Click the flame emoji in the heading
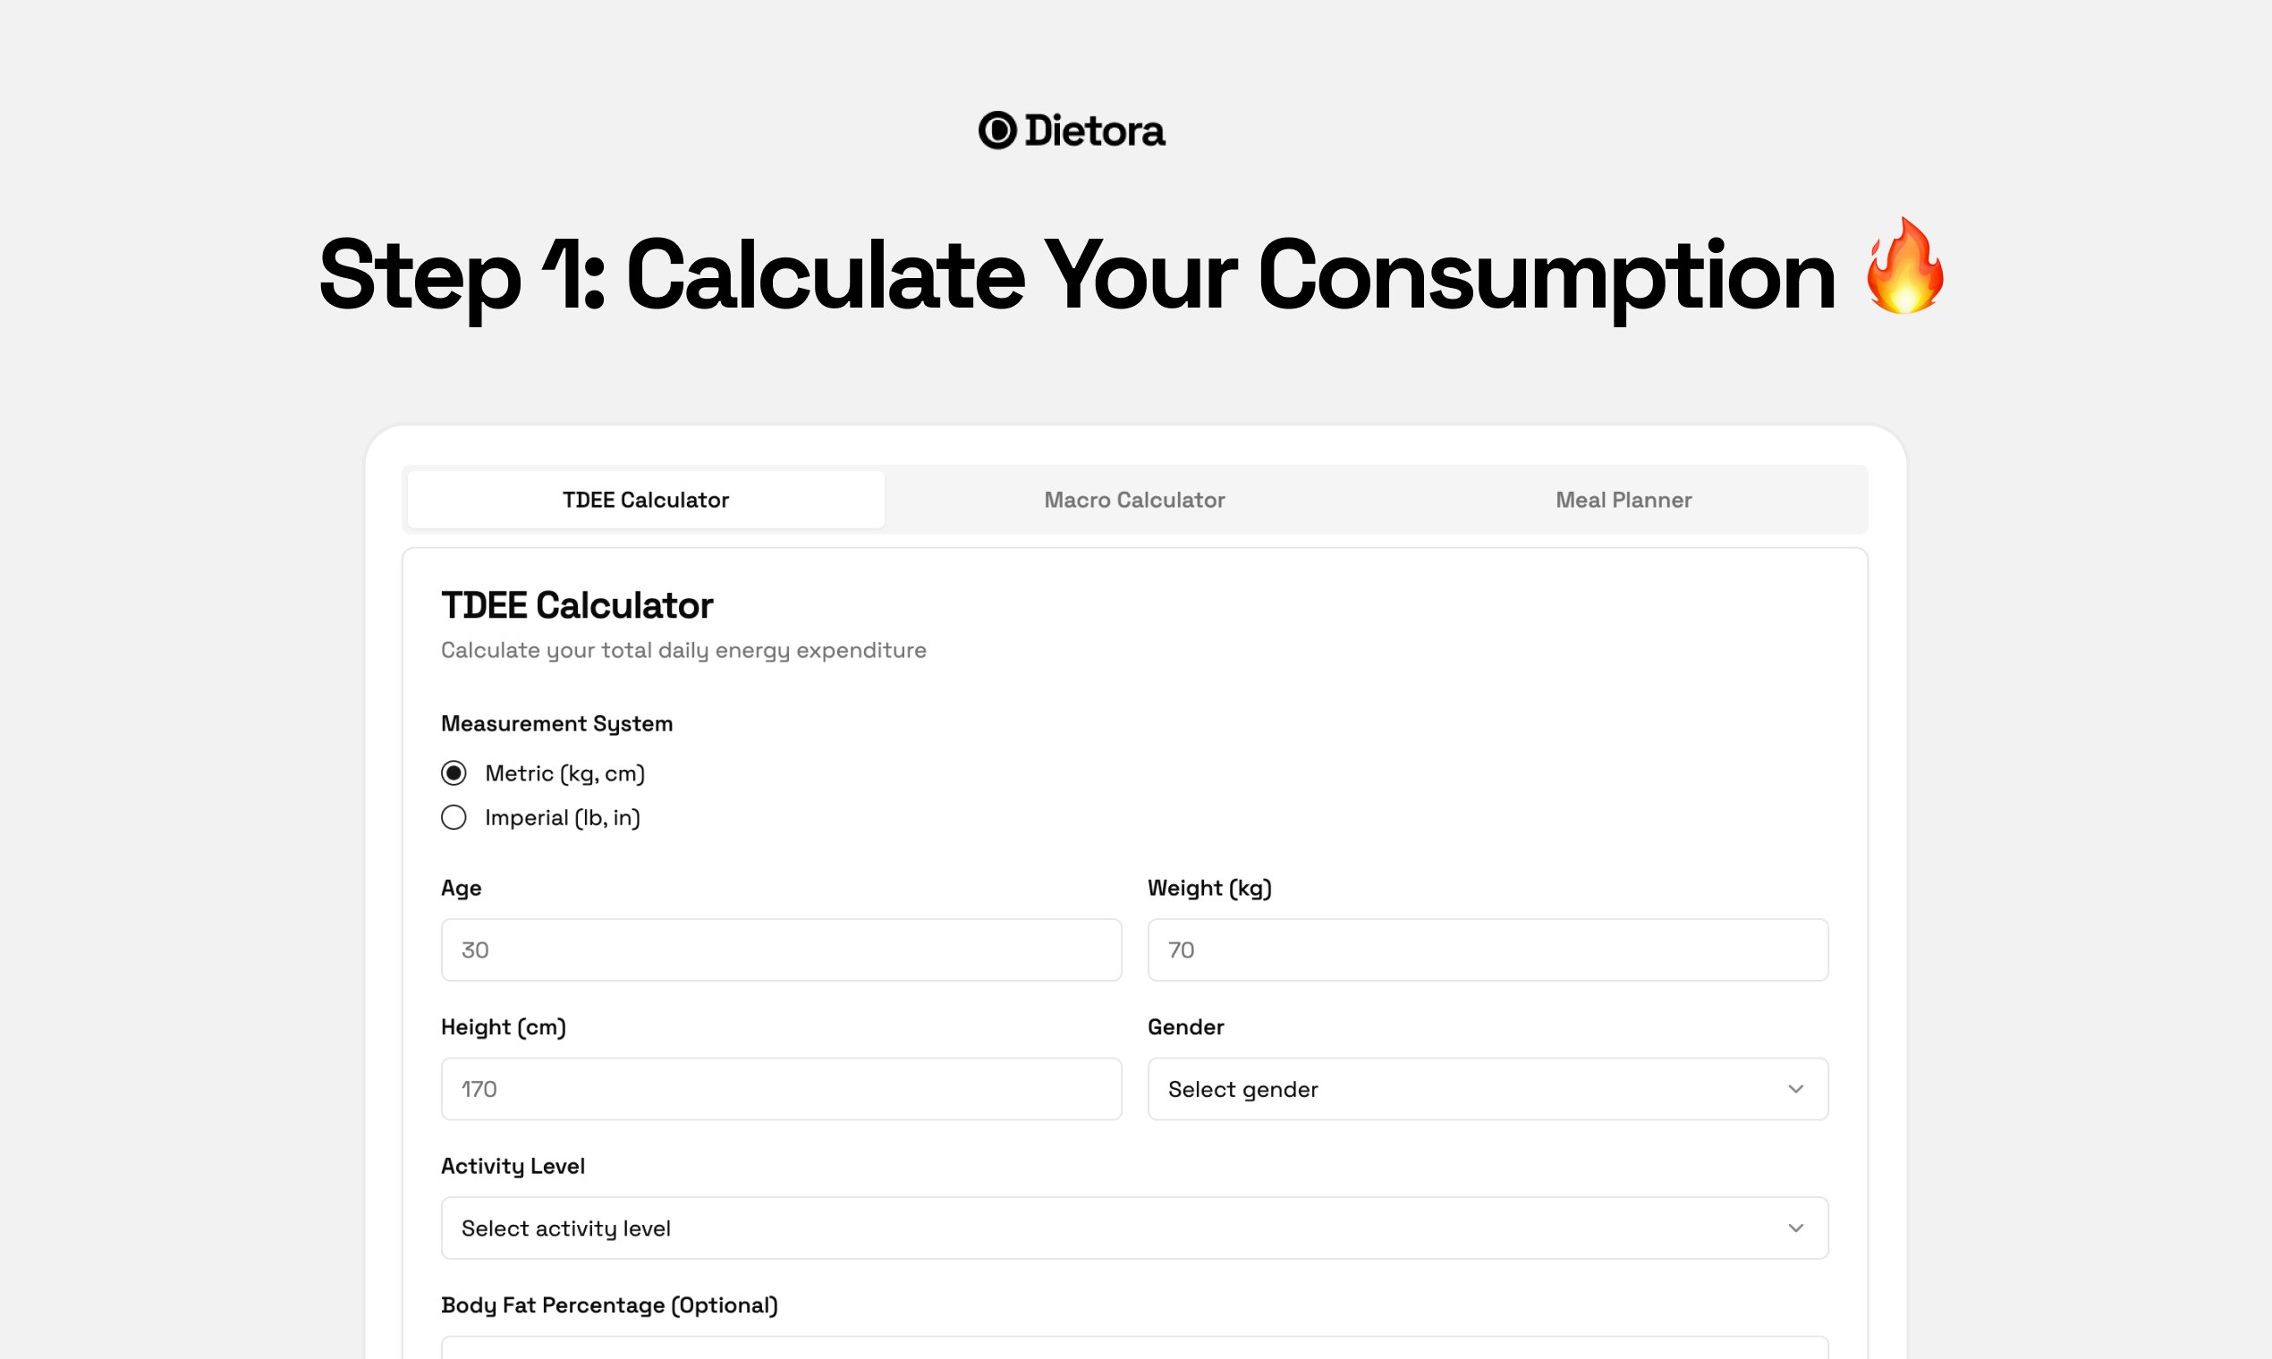 (x=1904, y=266)
